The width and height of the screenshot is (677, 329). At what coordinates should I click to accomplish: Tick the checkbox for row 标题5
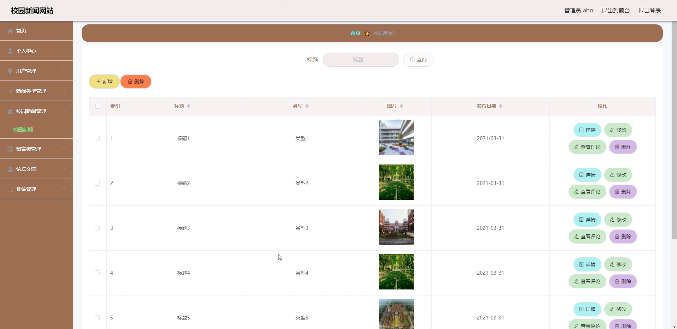pyautogui.click(x=97, y=318)
